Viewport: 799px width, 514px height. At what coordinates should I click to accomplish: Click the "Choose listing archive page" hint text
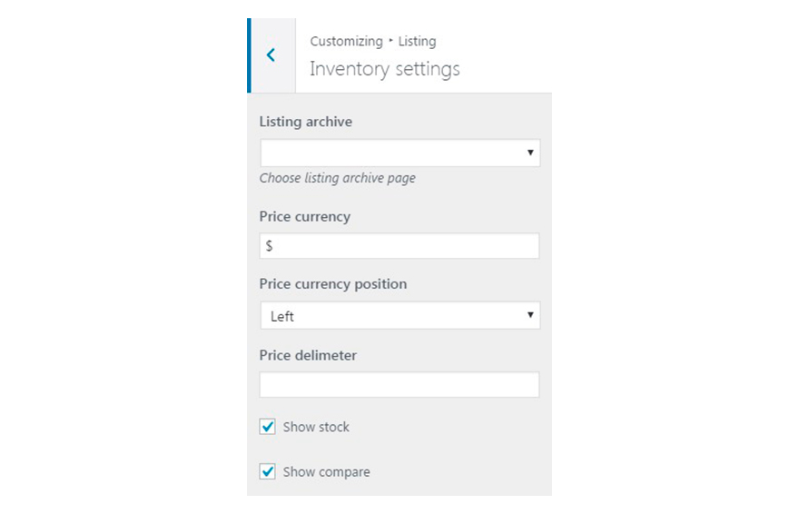pyautogui.click(x=338, y=178)
